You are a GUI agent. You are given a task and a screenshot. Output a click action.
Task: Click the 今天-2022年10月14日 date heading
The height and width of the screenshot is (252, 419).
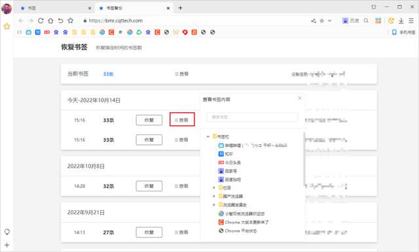tap(94, 100)
